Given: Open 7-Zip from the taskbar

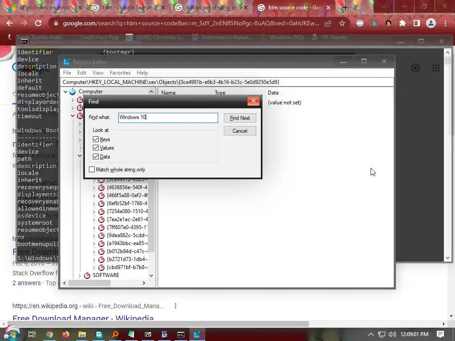Looking at the screenshot, I should coord(148,334).
